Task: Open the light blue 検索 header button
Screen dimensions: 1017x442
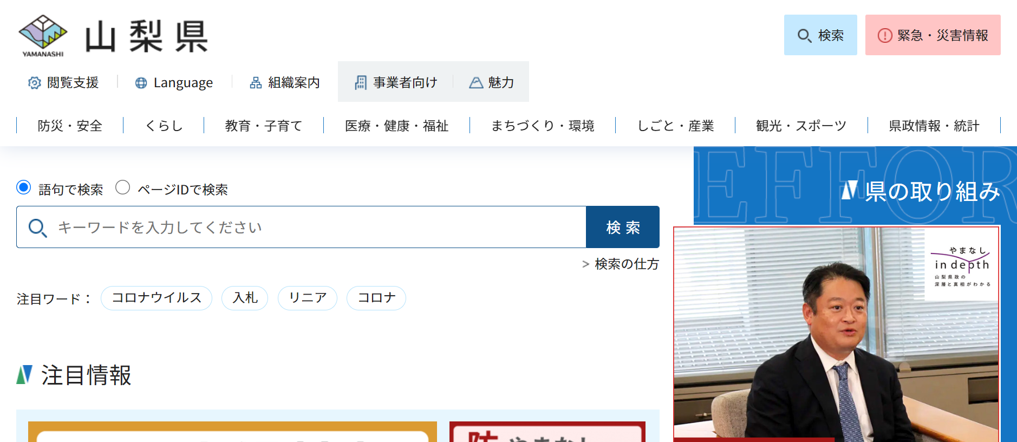Action: [820, 35]
